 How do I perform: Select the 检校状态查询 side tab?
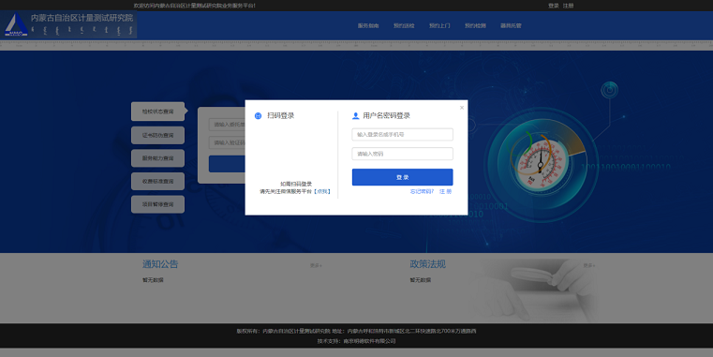pos(157,112)
